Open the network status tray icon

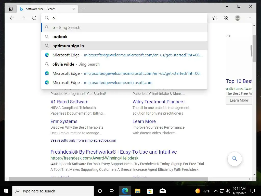pos(222,191)
